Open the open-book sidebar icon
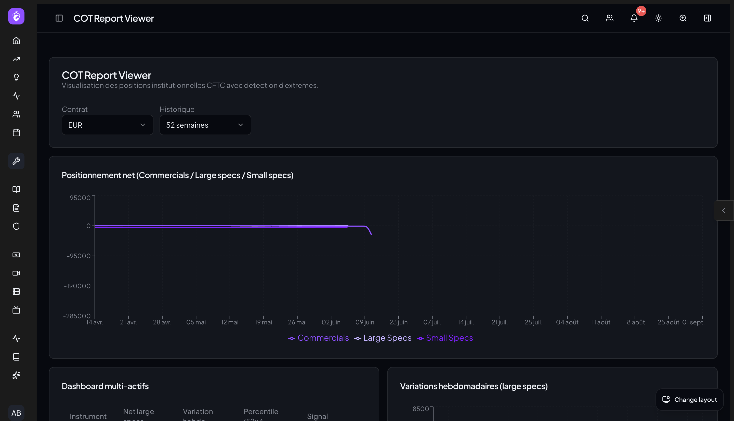 tap(16, 189)
